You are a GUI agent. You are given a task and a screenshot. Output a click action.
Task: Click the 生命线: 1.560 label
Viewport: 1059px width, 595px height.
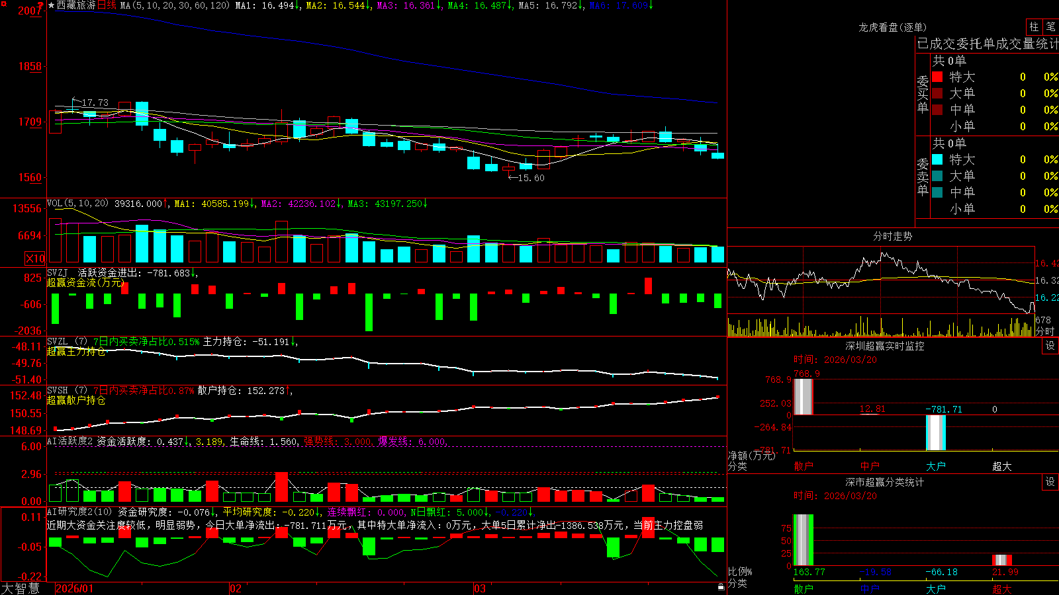[x=263, y=441]
